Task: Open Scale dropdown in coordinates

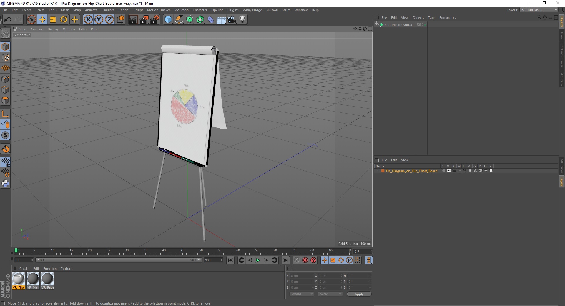Action: [x=330, y=294]
